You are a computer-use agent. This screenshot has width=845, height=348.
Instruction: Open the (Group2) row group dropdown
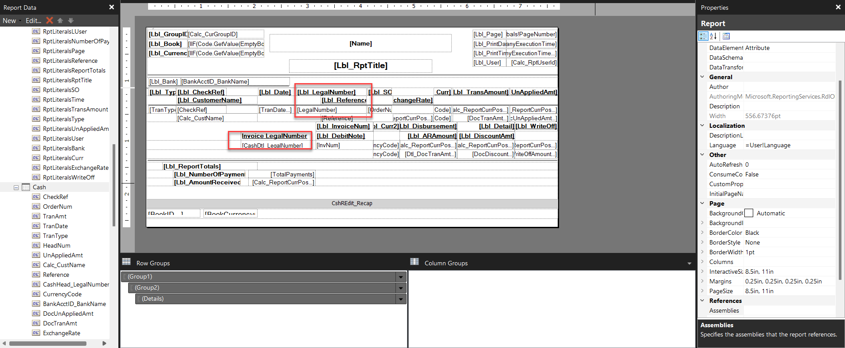point(401,288)
